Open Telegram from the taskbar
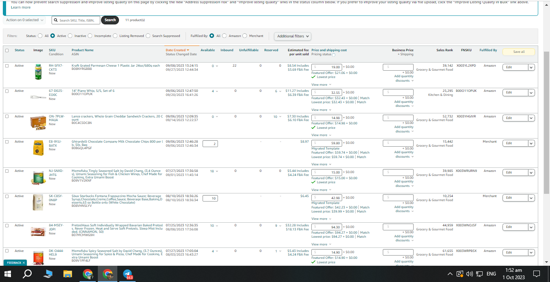The width and height of the screenshot is (550, 282). 127,274
